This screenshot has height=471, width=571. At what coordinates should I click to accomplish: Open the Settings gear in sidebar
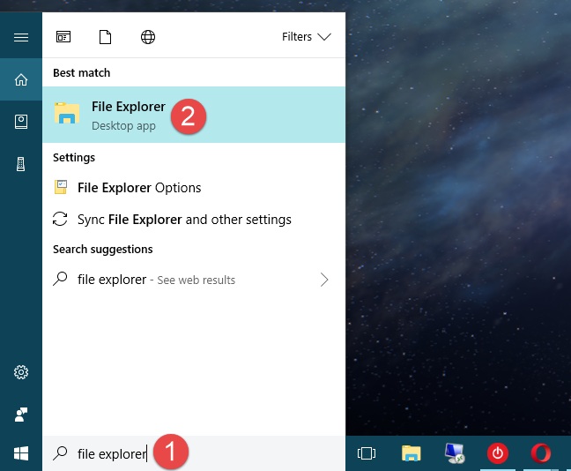21,372
